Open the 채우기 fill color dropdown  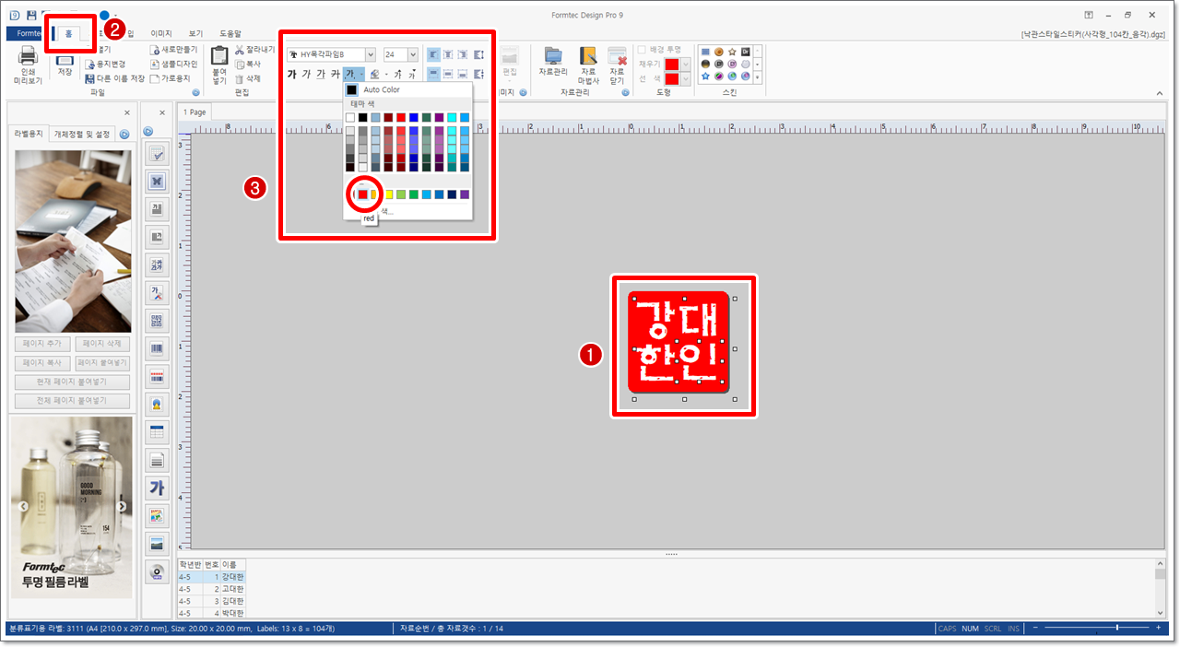point(684,64)
